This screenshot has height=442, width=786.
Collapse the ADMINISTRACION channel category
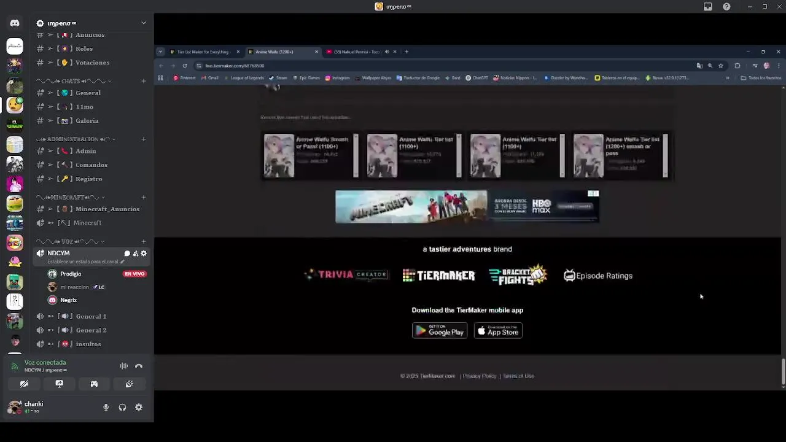(77, 139)
